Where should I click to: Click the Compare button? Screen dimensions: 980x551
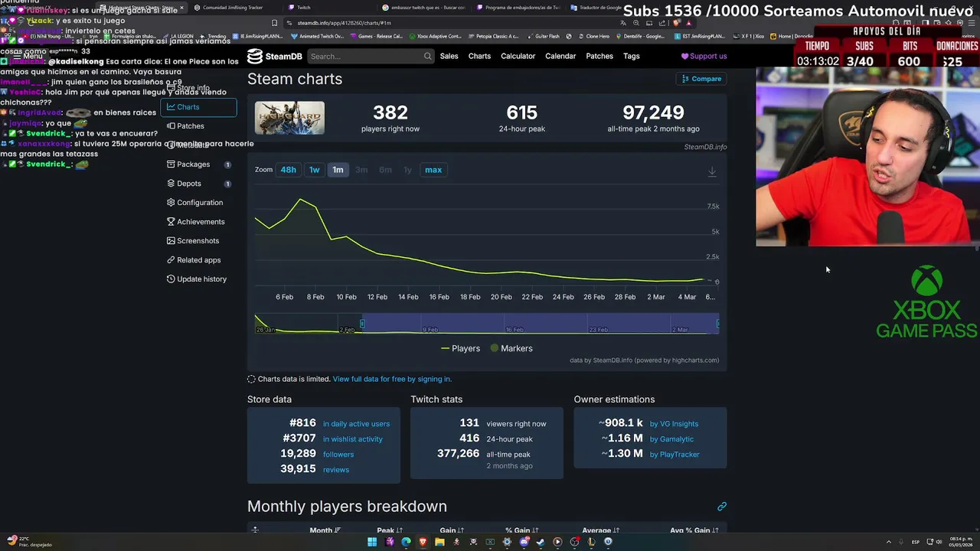[x=701, y=79]
